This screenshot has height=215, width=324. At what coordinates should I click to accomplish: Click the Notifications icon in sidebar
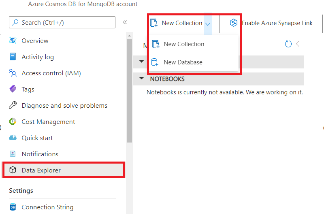(x=13, y=154)
